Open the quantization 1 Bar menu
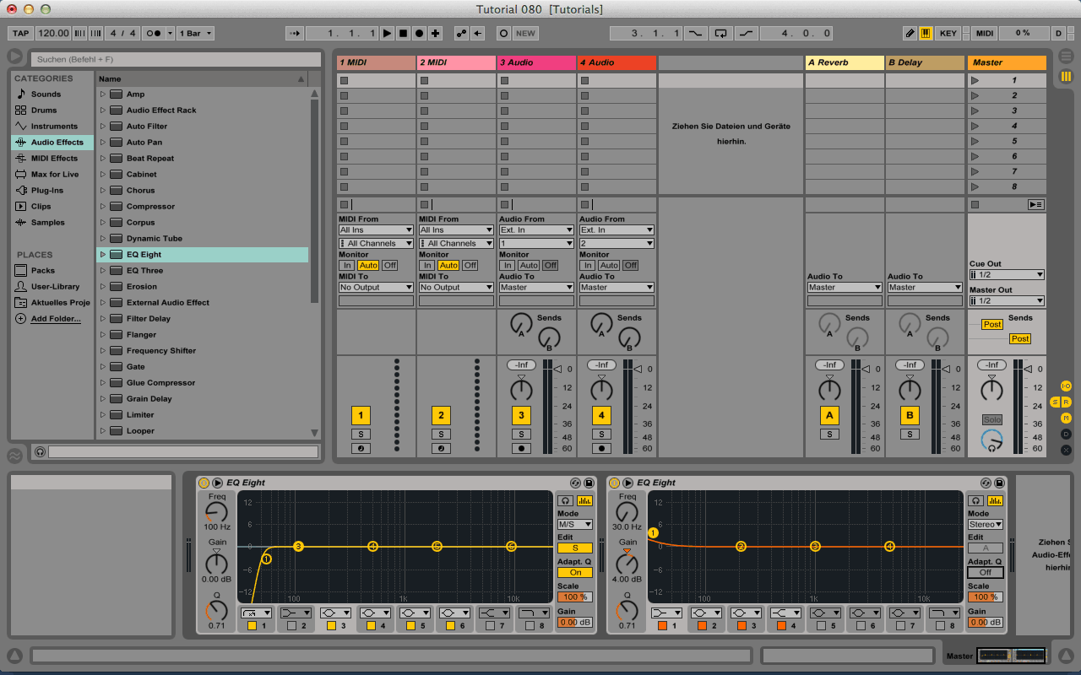Viewport: 1081px width, 675px height. coord(196,34)
